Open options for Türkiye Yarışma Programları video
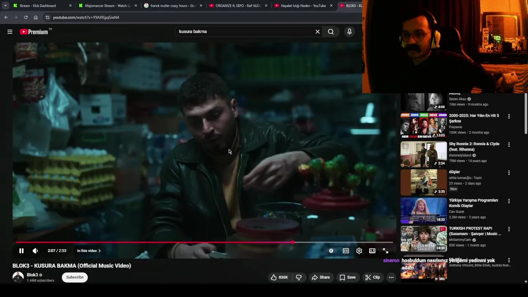This screenshot has height=297, width=528. (x=509, y=201)
